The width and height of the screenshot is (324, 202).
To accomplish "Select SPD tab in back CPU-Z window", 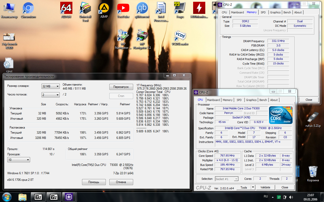I will [x=263, y=12].
